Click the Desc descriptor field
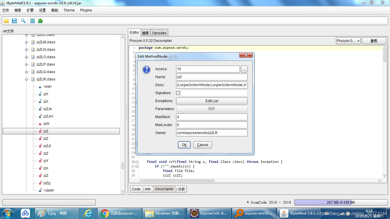The height and width of the screenshot is (219, 390). pos(212,85)
